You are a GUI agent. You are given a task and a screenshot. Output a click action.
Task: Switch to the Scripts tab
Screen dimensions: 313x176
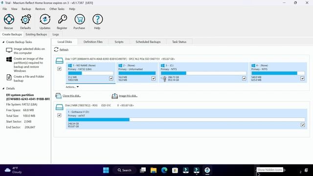[119, 42]
